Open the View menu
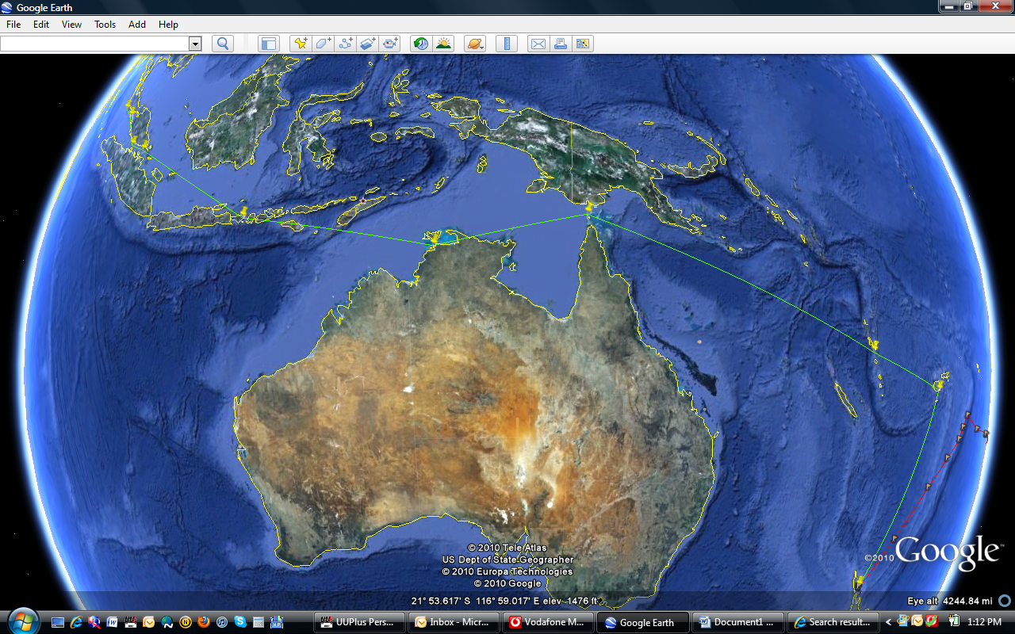 pos(71,25)
